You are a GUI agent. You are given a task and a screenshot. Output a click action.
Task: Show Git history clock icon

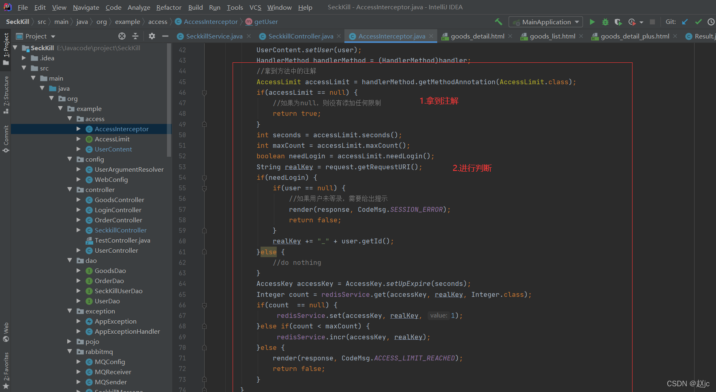point(711,22)
